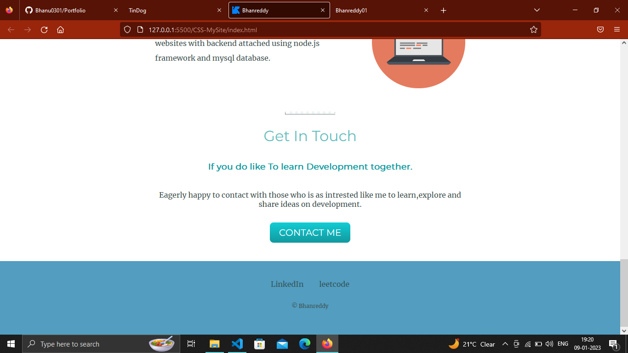The image size is (628, 353).
Task: Open the Firefox application menu
Action: pos(617,29)
